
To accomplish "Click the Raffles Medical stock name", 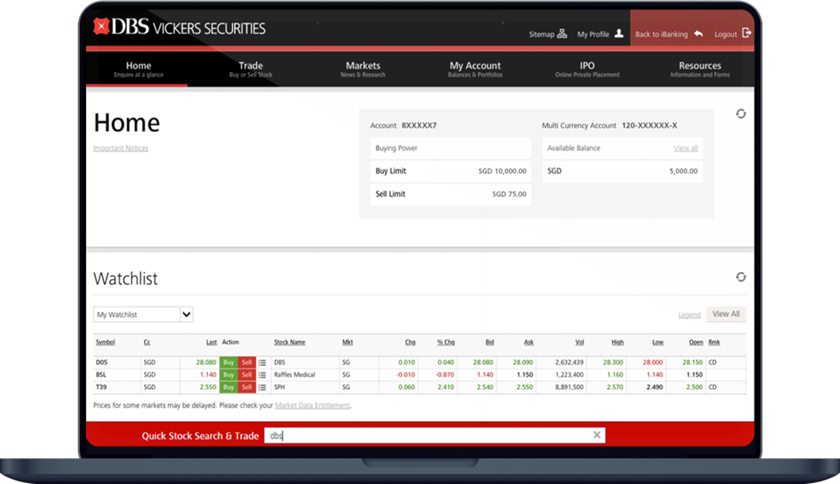I will (x=294, y=374).
